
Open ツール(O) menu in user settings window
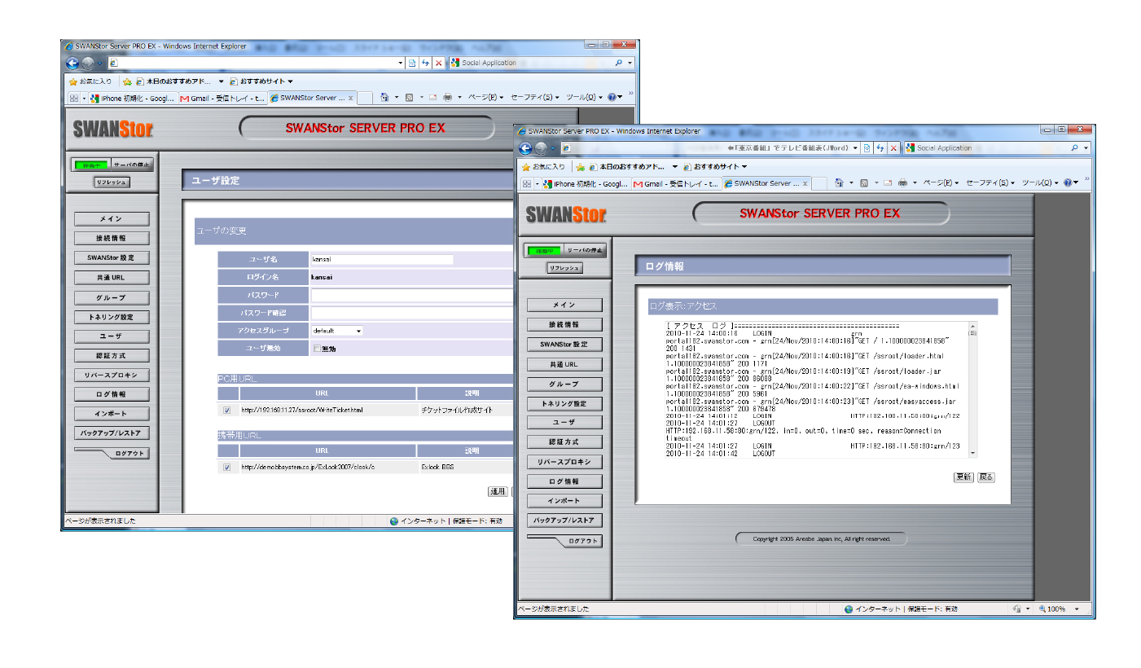(585, 97)
